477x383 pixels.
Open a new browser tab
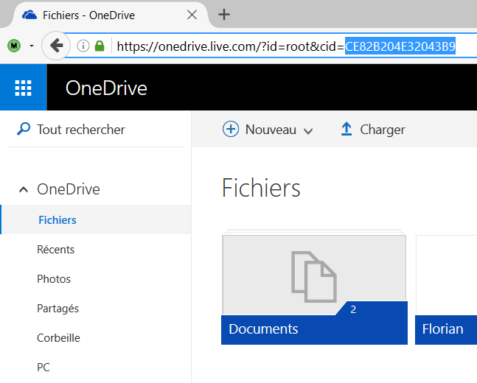coord(225,15)
